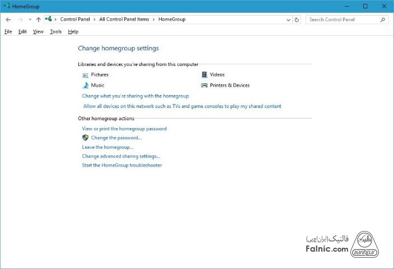Go back using the back arrow
The width and height of the screenshot is (394, 269).
click(x=8, y=20)
